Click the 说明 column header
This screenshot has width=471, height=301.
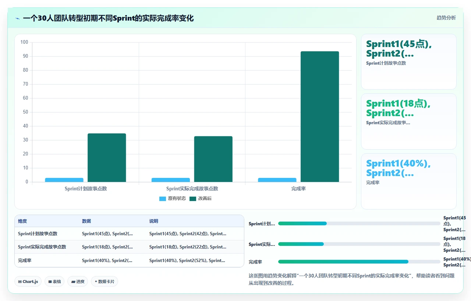(x=153, y=221)
